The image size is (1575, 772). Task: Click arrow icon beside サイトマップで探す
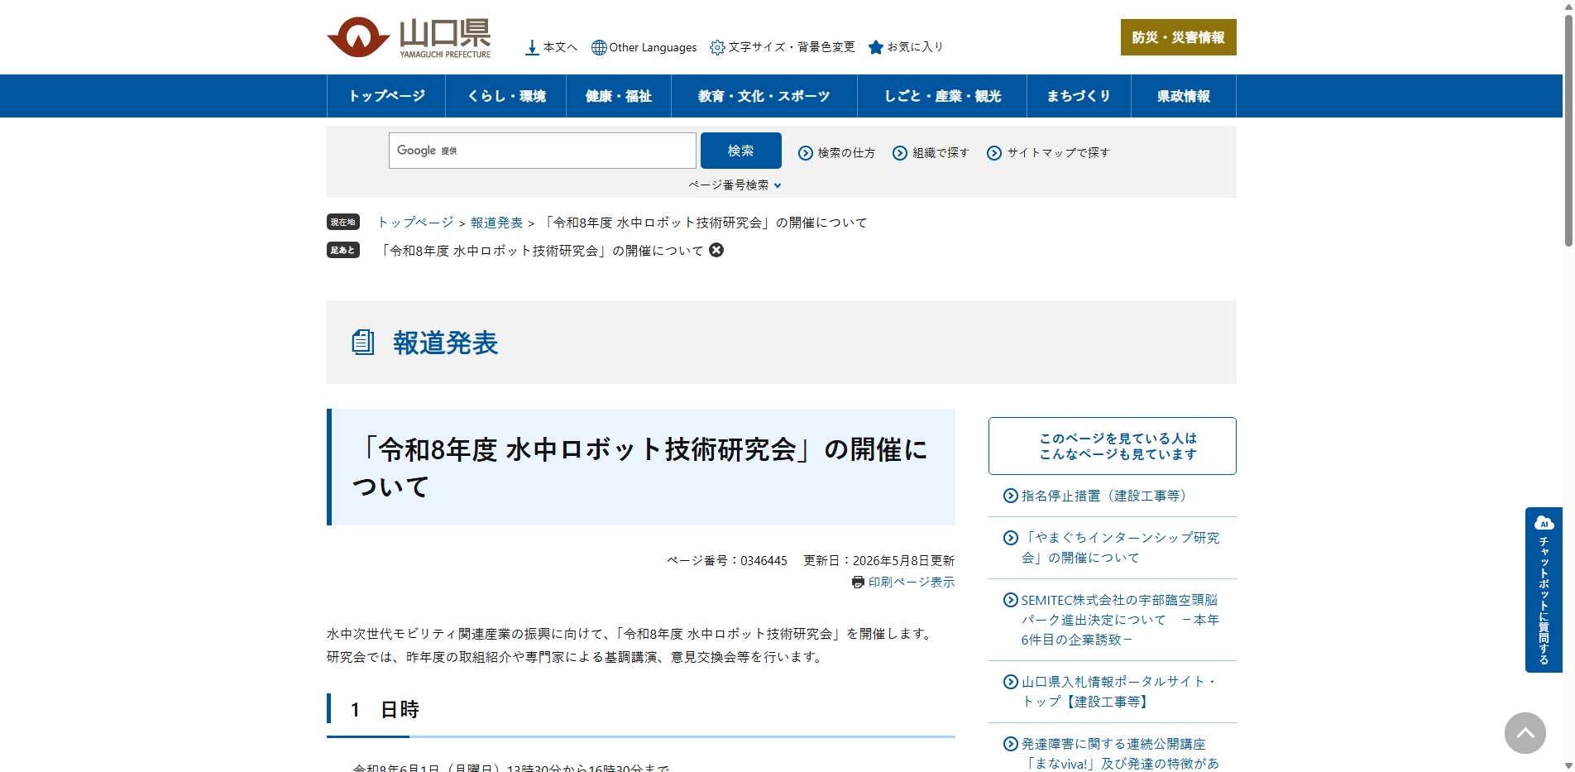point(994,153)
